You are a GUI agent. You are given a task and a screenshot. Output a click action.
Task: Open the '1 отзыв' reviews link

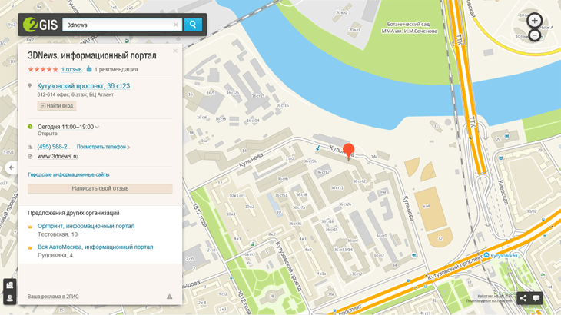[71, 70]
